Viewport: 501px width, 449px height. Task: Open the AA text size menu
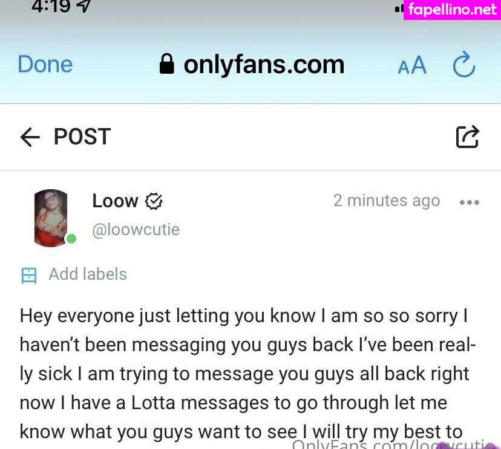click(412, 65)
